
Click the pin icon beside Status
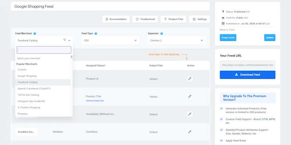pos(223,12)
